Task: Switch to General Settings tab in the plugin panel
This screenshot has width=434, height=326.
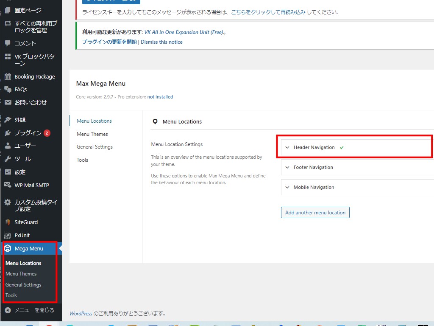Action: [95, 147]
